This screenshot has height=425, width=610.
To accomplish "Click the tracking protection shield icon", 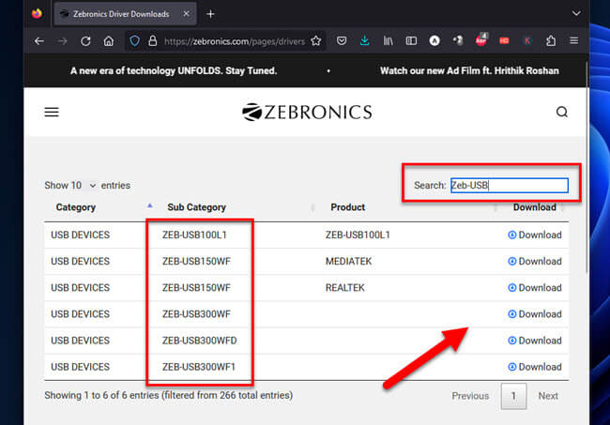I will tap(134, 41).
